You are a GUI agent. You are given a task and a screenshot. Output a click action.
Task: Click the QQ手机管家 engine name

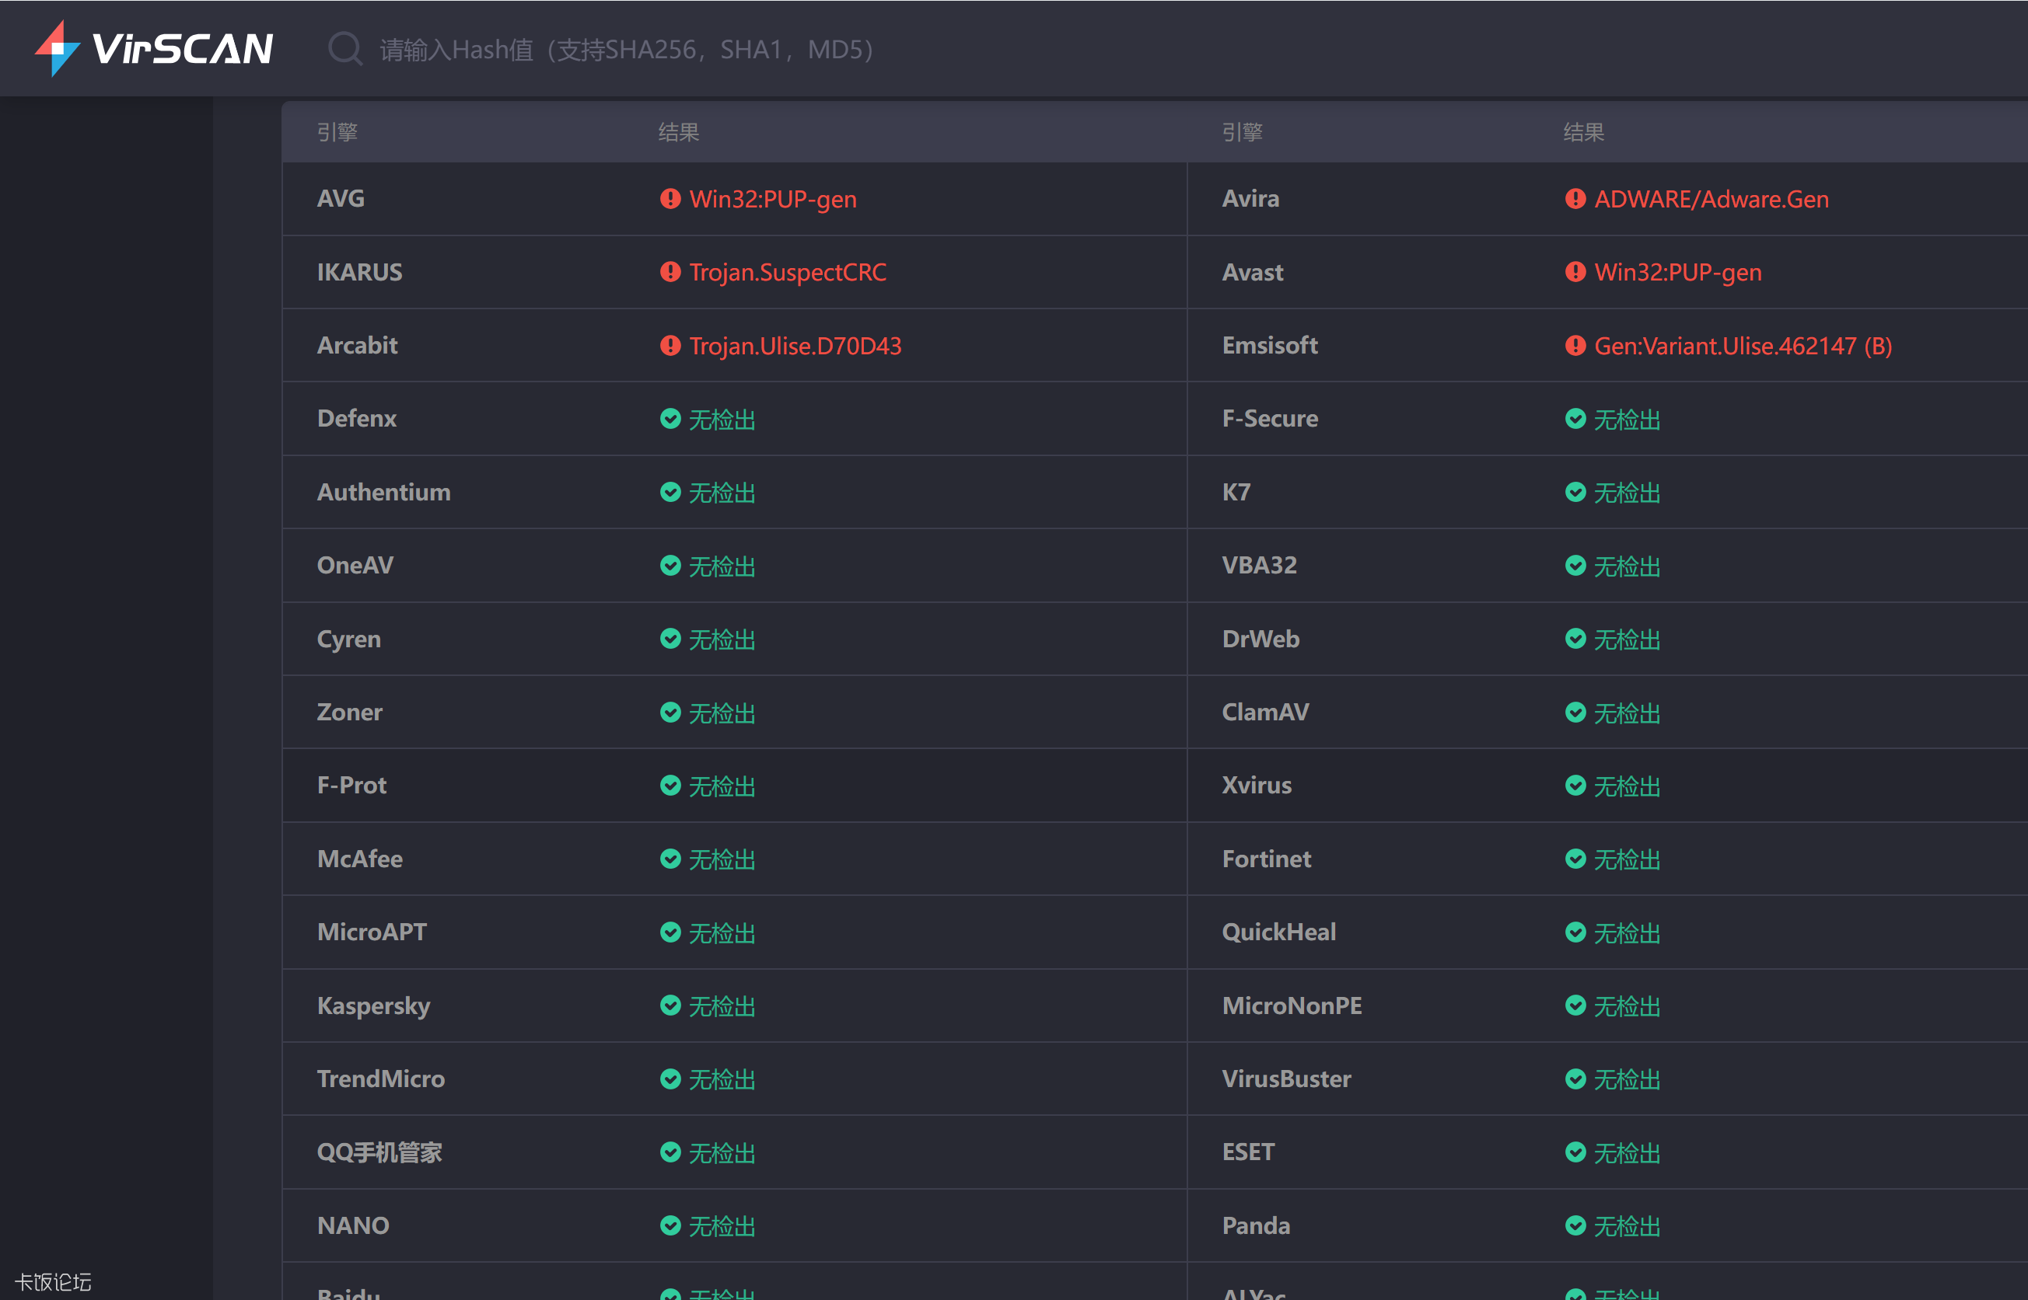coord(379,1152)
